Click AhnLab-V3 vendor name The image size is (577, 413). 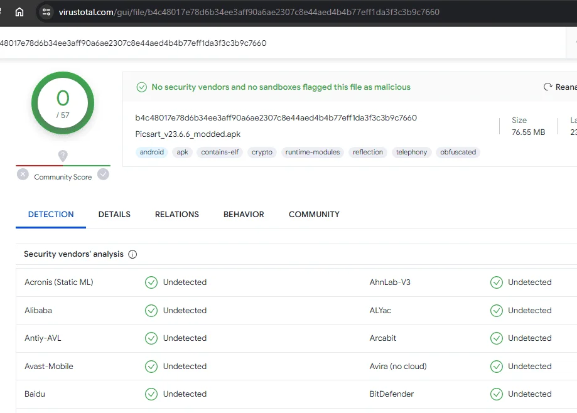[x=390, y=282]
